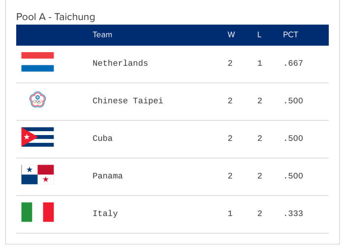Click the Cuba flag icon
344x251 pixels.
point(37,137)
